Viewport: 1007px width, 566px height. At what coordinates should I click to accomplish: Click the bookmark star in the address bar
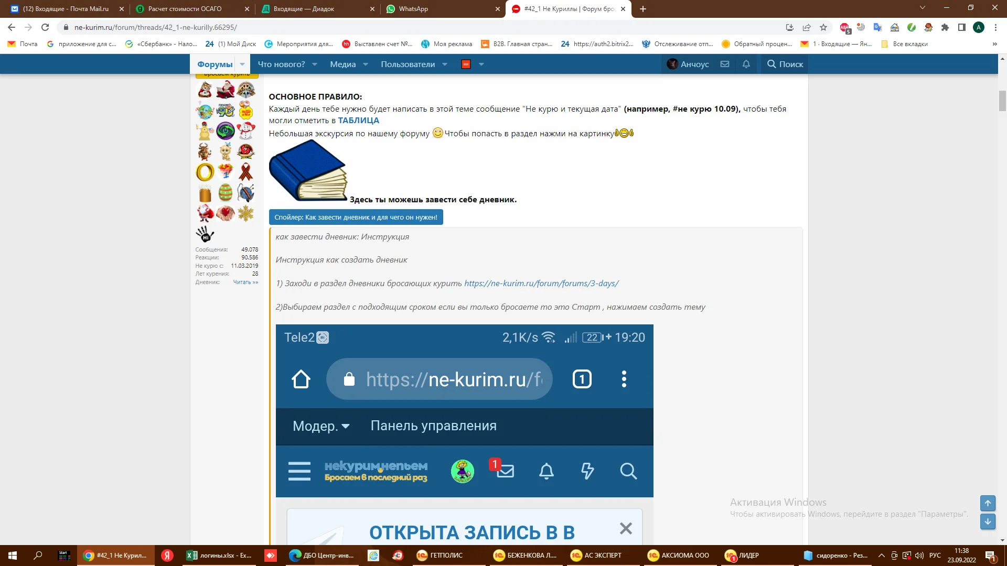pyautogui.click(x=823, y=27)
